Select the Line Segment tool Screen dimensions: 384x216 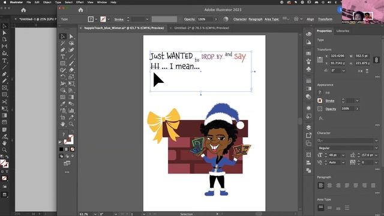click(71, 56)
